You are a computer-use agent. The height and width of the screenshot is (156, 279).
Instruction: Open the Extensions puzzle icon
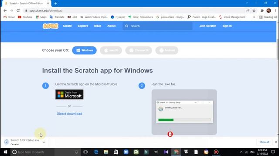tap(262, 10)
